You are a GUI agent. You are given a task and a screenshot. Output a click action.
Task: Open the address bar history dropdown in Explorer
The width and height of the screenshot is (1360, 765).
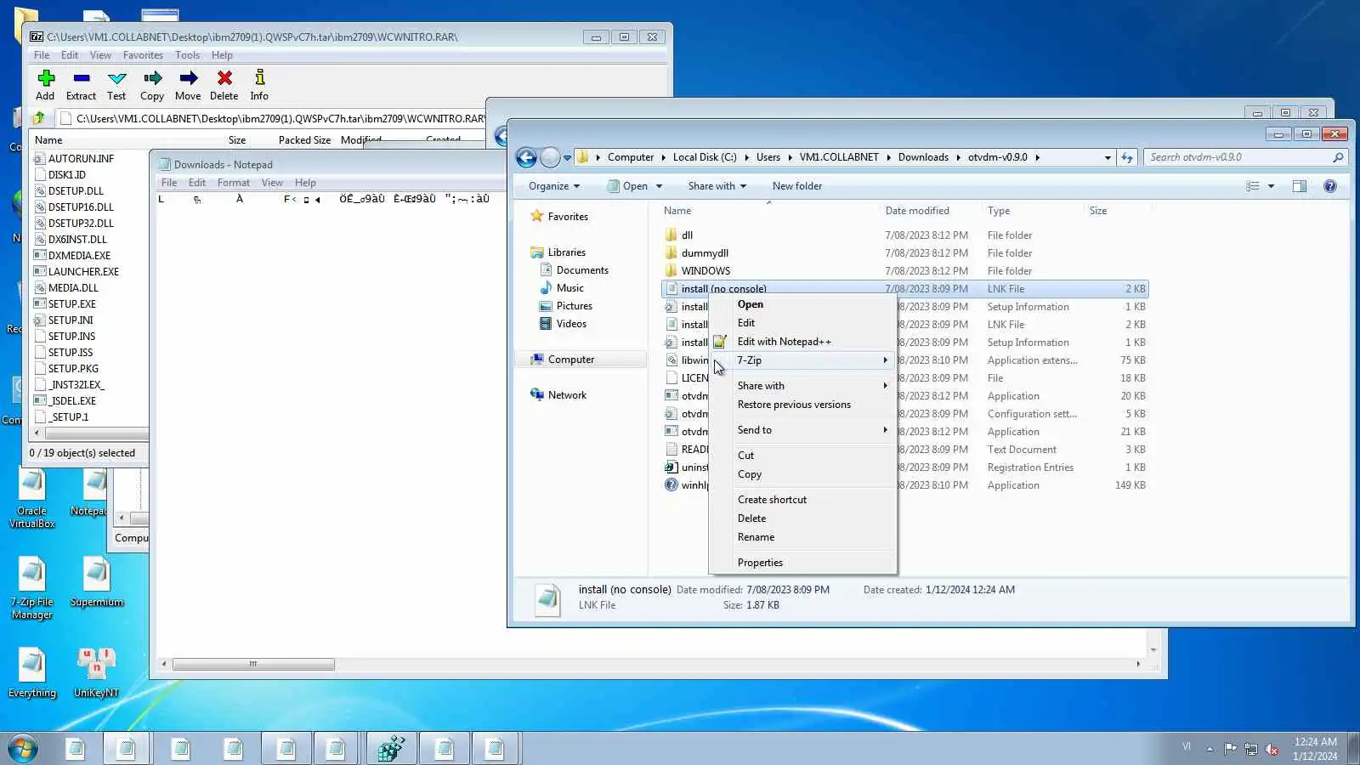[x=1107, y=157]
